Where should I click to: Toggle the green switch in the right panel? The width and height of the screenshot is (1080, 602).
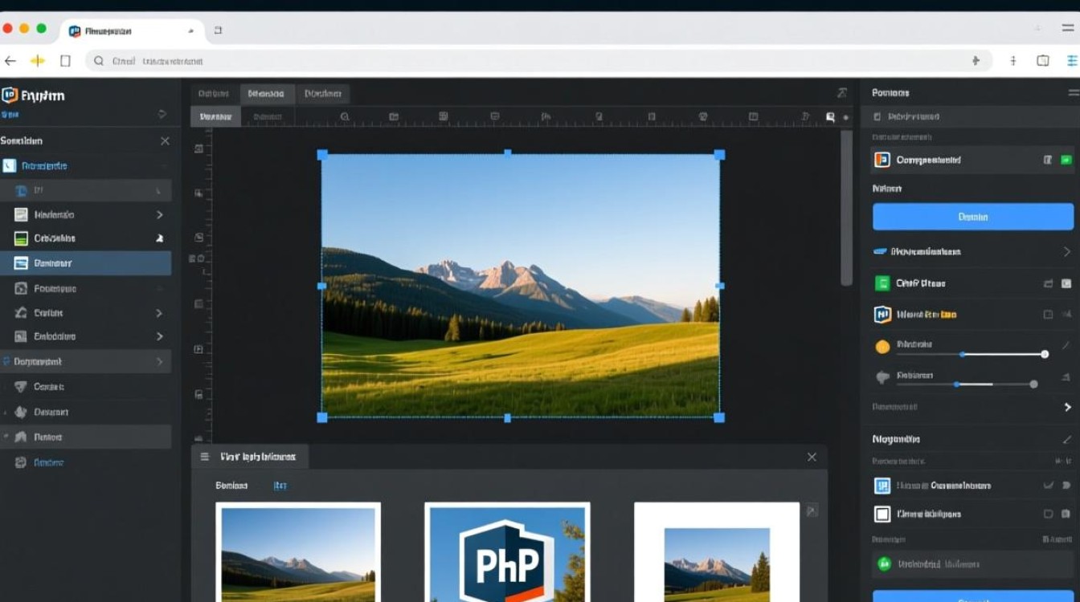1066,161
